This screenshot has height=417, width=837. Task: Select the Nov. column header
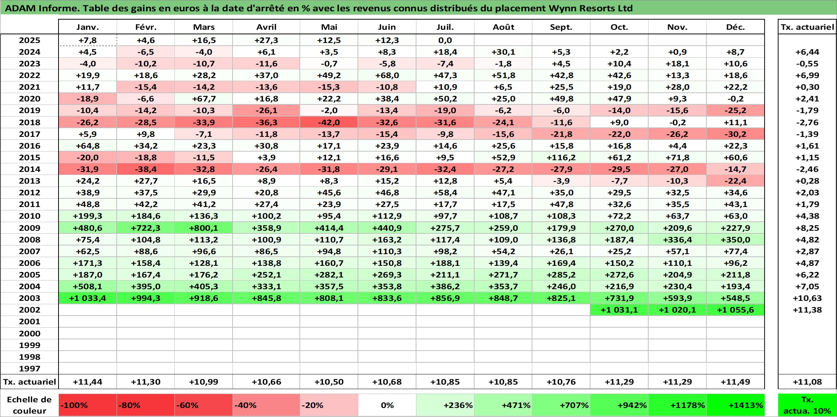(x=677, y=27)
